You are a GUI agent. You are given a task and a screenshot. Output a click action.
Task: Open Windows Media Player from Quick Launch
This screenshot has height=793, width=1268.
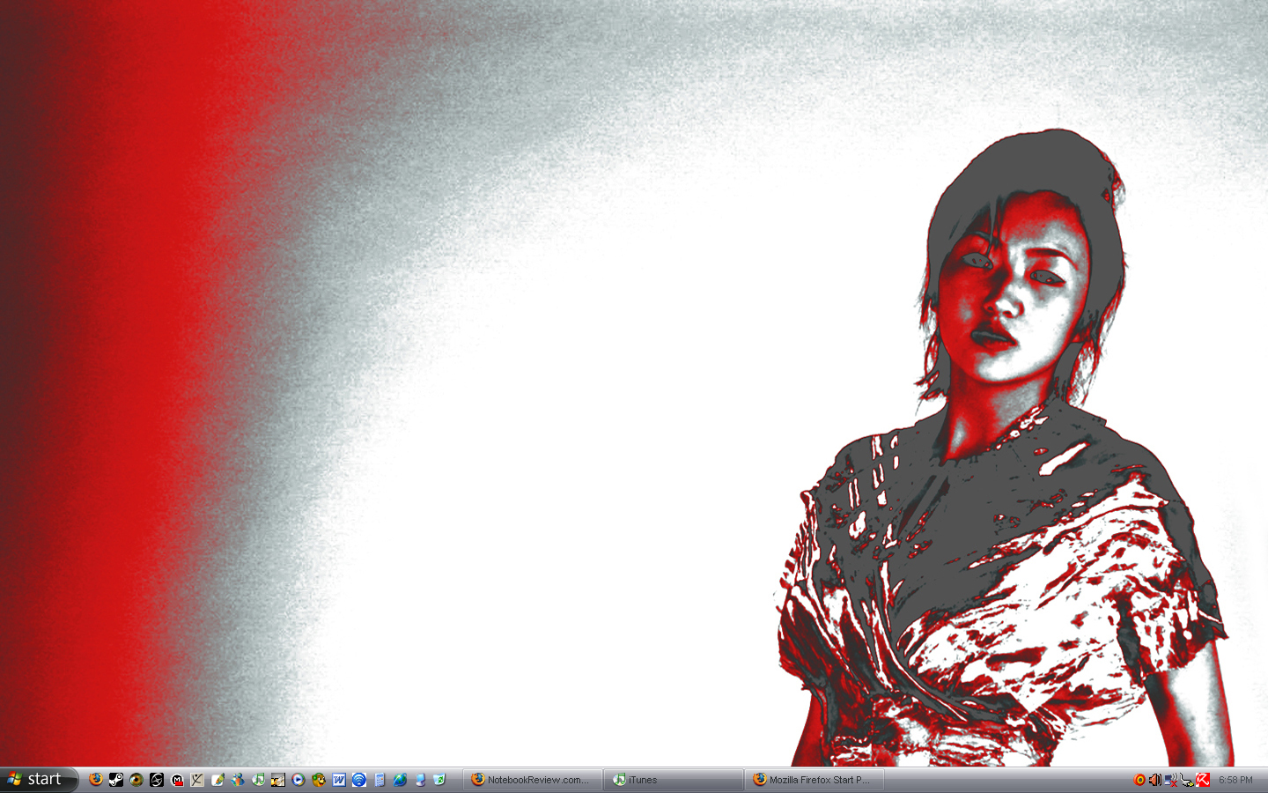(299, 780)
